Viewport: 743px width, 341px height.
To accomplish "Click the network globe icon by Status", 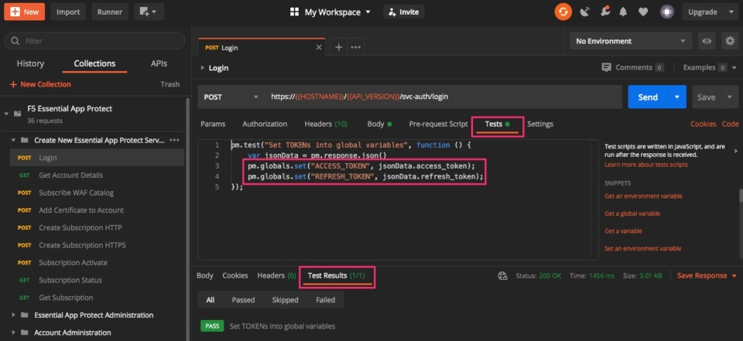I will 503,275.
